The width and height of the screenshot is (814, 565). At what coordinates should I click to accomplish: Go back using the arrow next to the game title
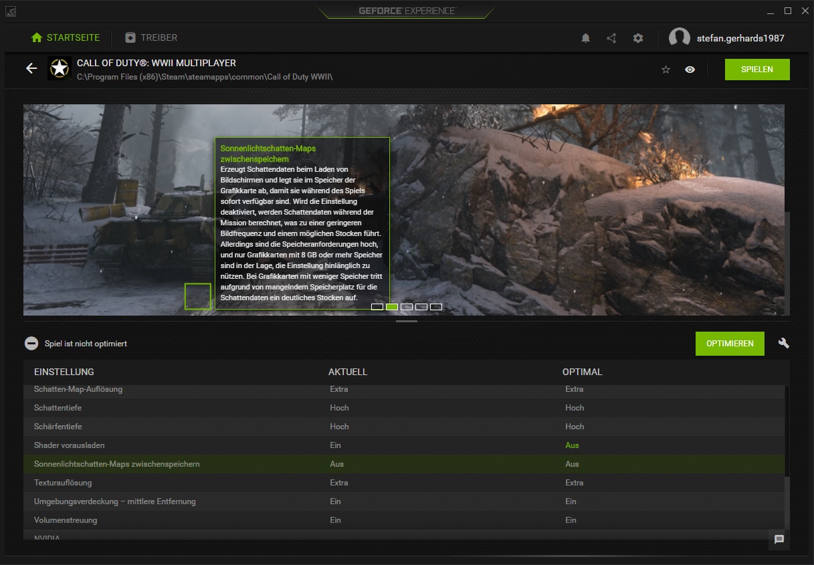(x=31, y=68)
